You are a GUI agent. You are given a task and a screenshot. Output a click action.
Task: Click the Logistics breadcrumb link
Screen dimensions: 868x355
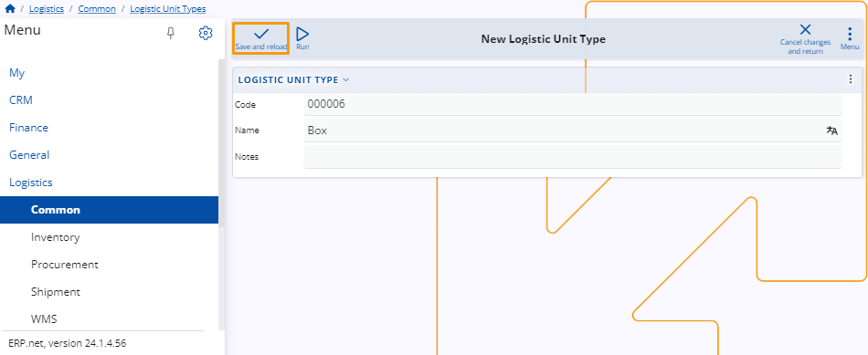(x=47, y=9)
